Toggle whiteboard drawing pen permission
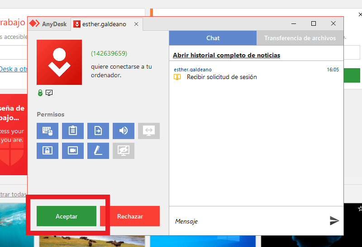Screen dimensions: 362x247 98,151
